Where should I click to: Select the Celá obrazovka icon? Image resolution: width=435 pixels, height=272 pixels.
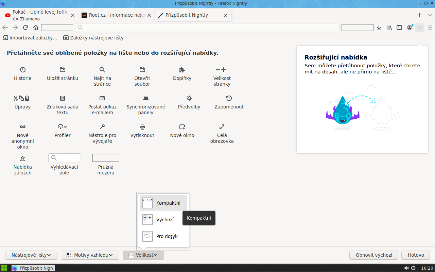pyautogui.click(x=222, y=127)
